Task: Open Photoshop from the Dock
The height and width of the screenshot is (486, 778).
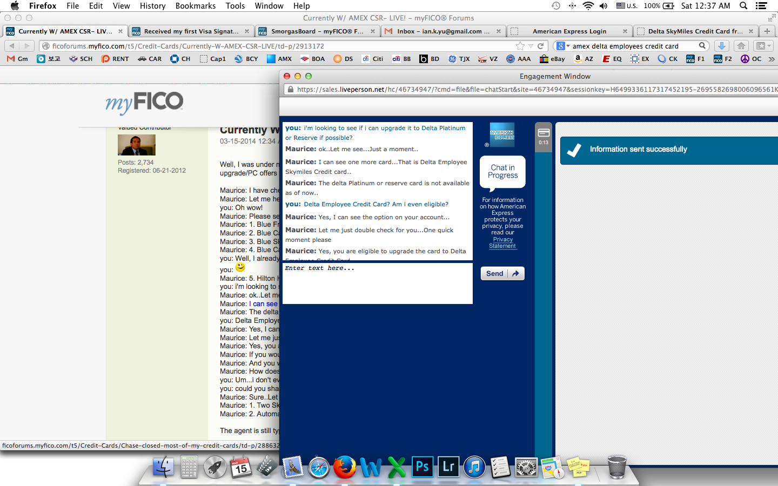Action: [422, 467]
